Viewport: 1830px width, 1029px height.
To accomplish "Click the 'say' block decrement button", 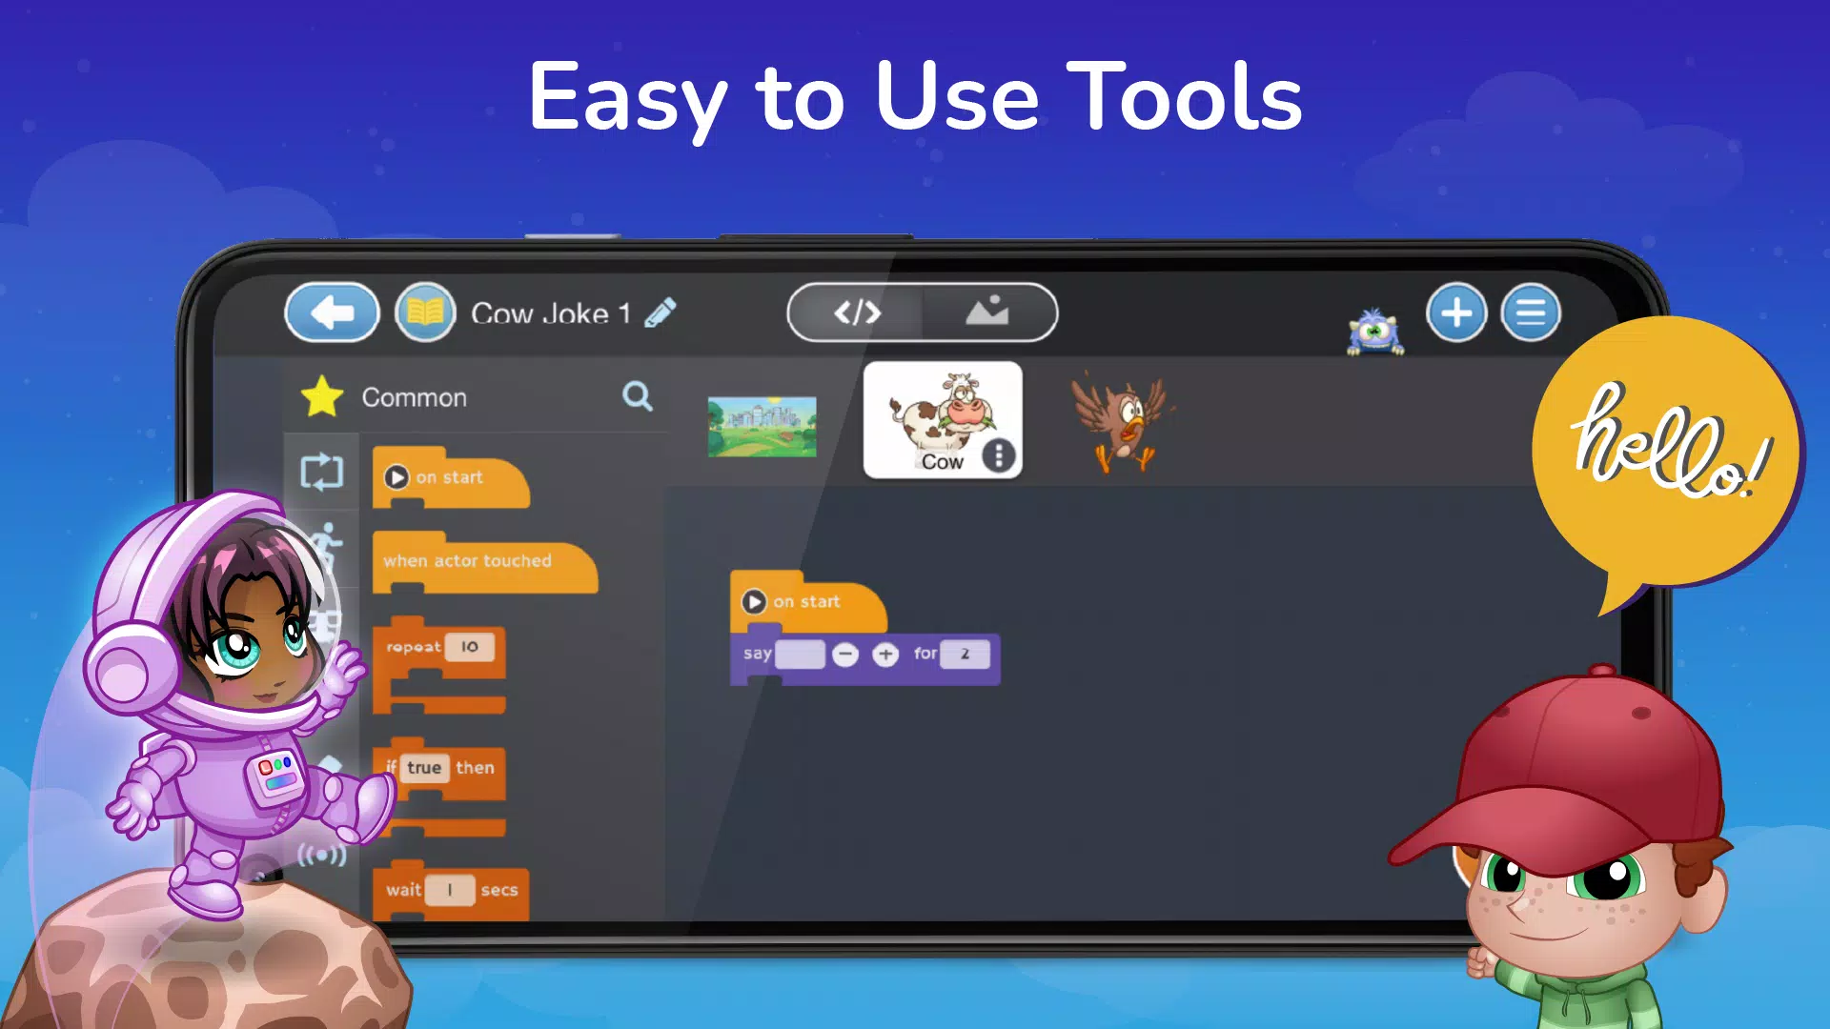I will point(844,654).
